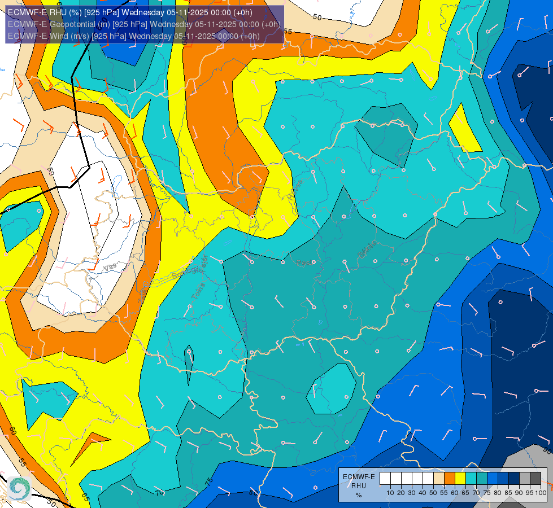Screen dimensions: 553x508
Task: Click the Pest county label on the map
Action: [x=304, y=262]
